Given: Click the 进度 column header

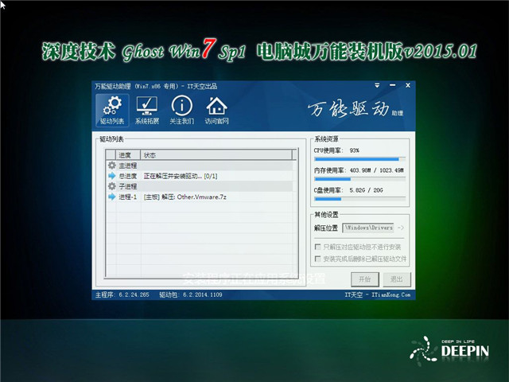Looking at the screenshot, I should pos(128,155).
